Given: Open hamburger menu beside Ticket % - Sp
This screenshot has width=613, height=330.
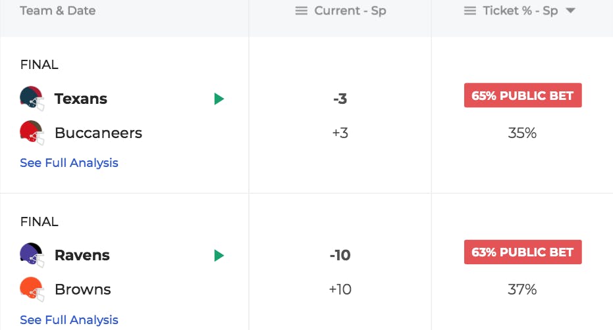Looking at the screenshot, I should coord(470,11).
